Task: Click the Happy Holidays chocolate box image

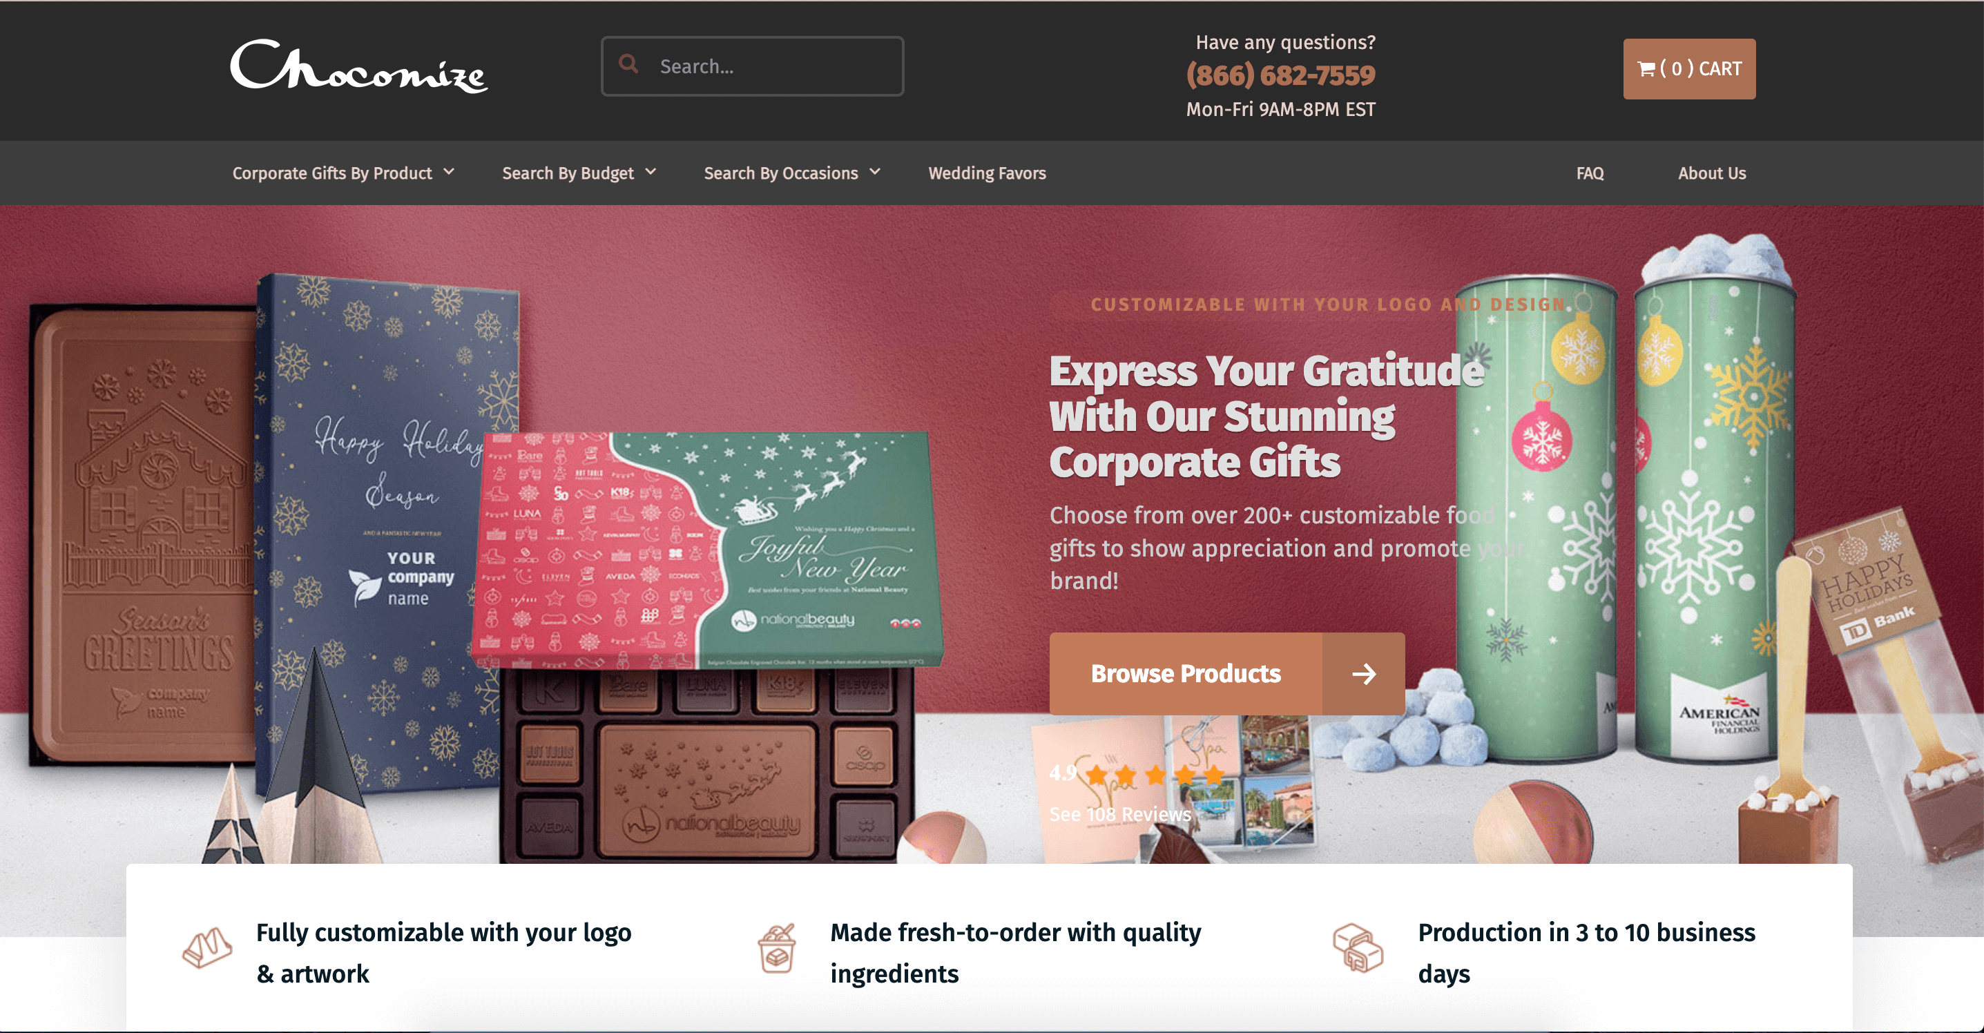Action: (x=385, y=532)
